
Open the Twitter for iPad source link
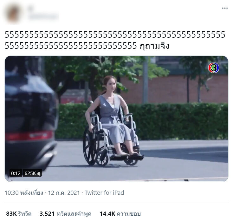pos(104,193)
